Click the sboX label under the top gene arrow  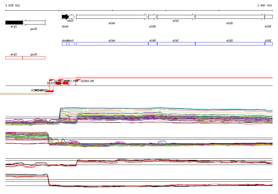(70, 21)
